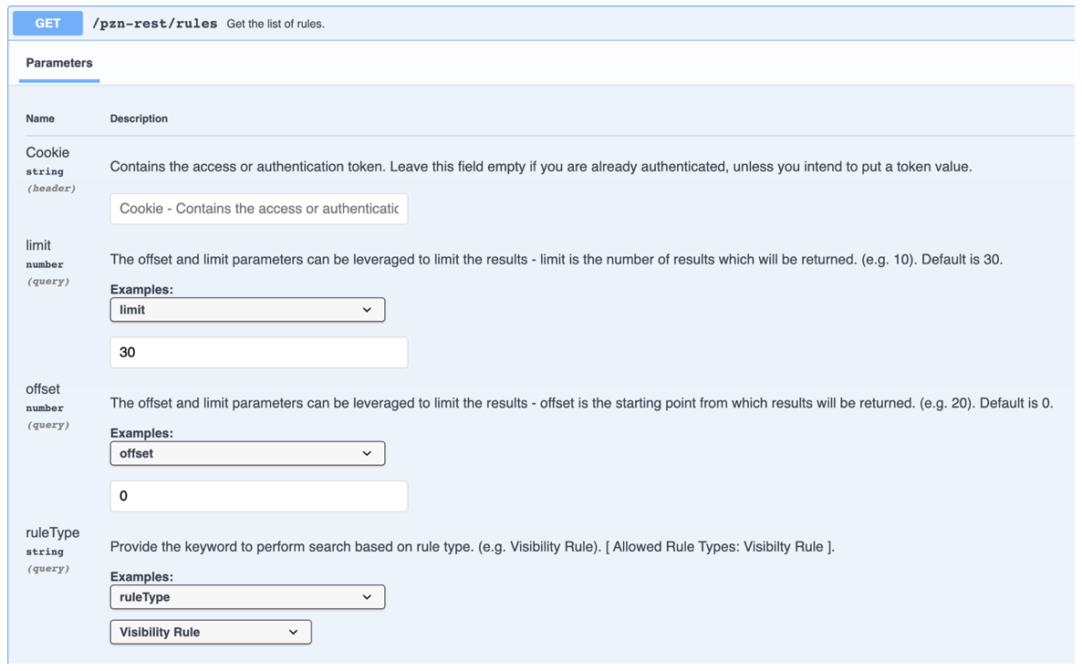Click the limit dropdown chevron arrow
This screenshot has width=1082, height=671.
click(x=369, y=309)
